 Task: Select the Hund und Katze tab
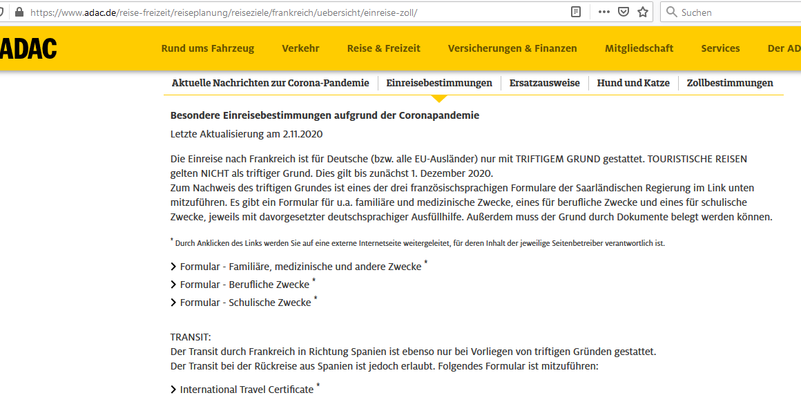coord(633,83)
